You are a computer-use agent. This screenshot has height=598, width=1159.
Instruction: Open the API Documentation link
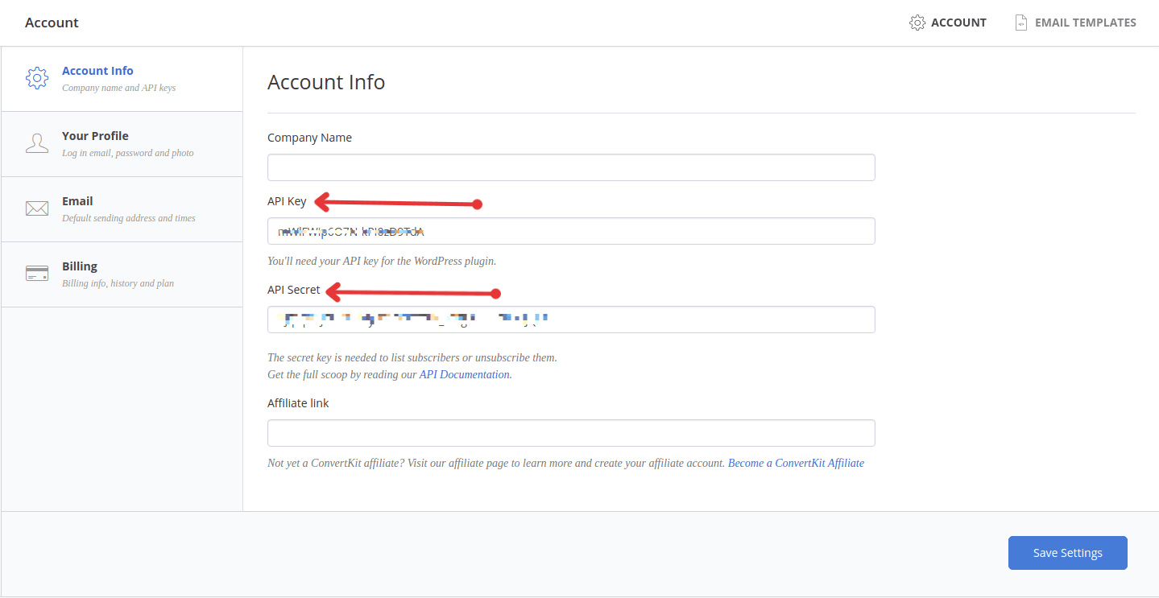(465, 374)
